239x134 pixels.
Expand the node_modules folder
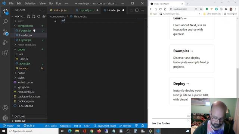coord(27,45)
